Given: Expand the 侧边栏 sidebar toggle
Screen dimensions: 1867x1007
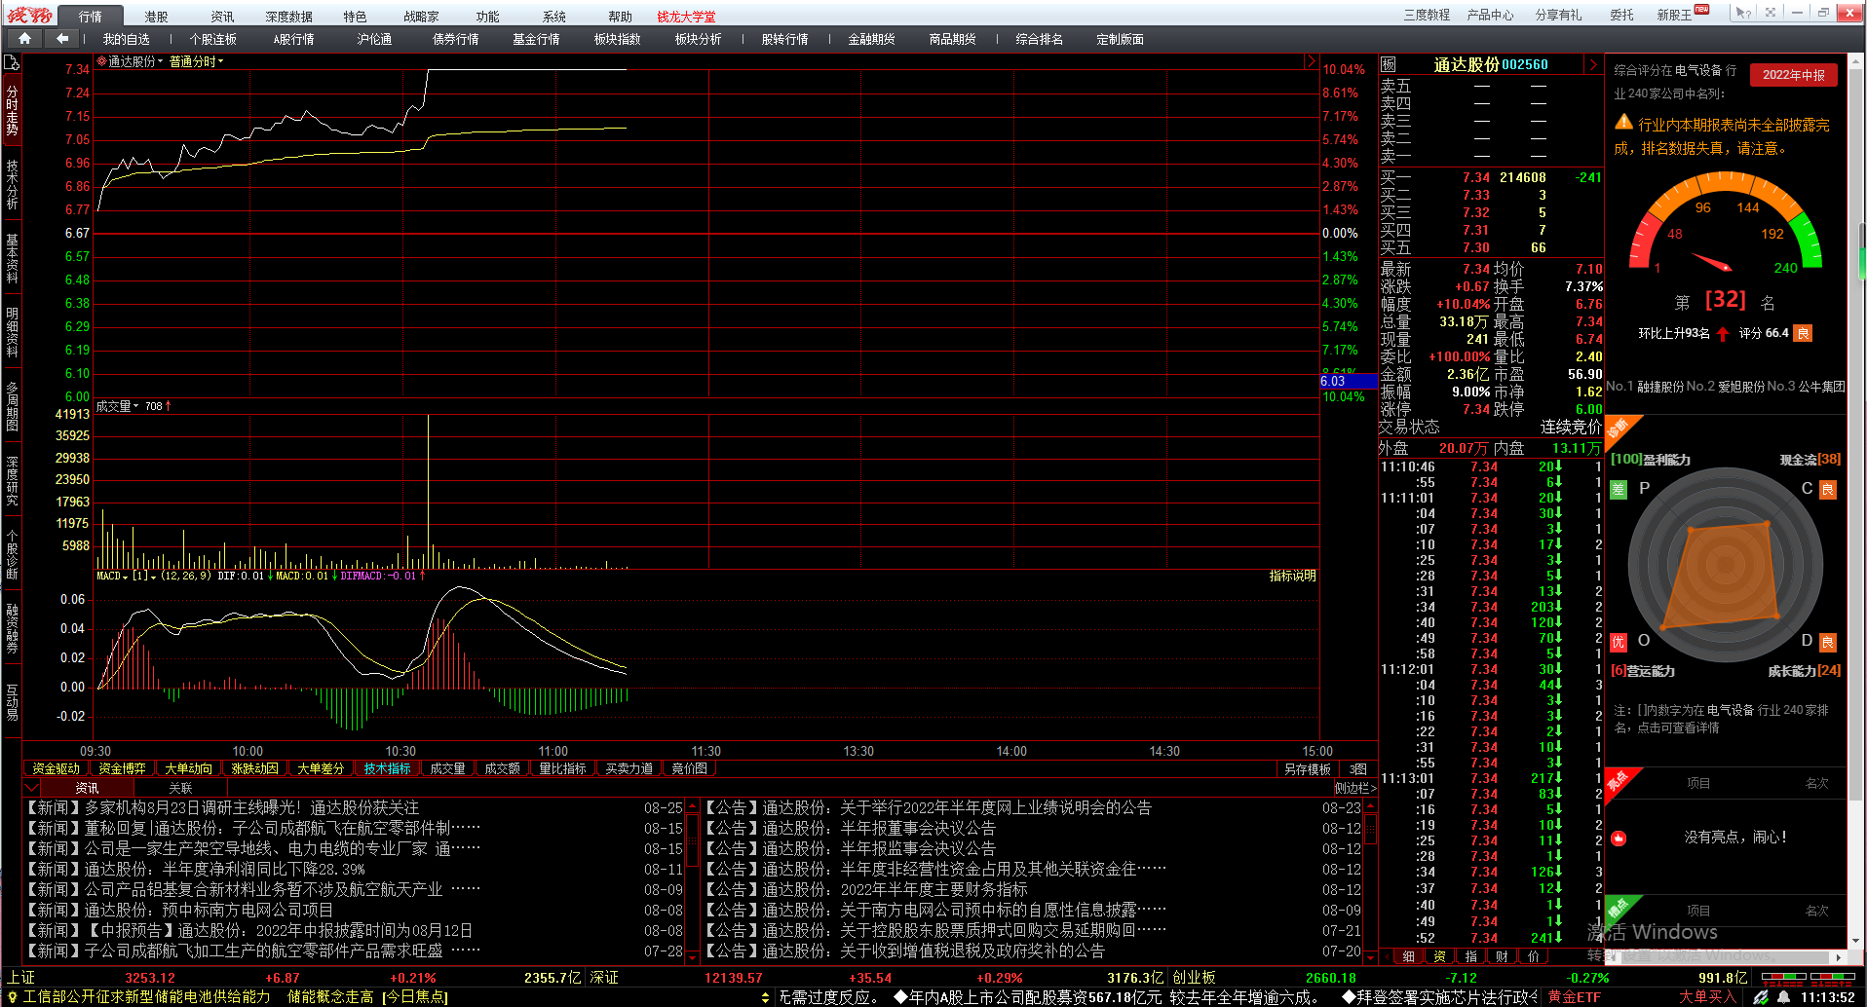Looking at the screenshot, I should click(x=1354, y=788).
